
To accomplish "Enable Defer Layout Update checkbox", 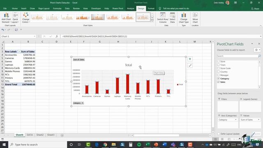I will coord(219,134).
